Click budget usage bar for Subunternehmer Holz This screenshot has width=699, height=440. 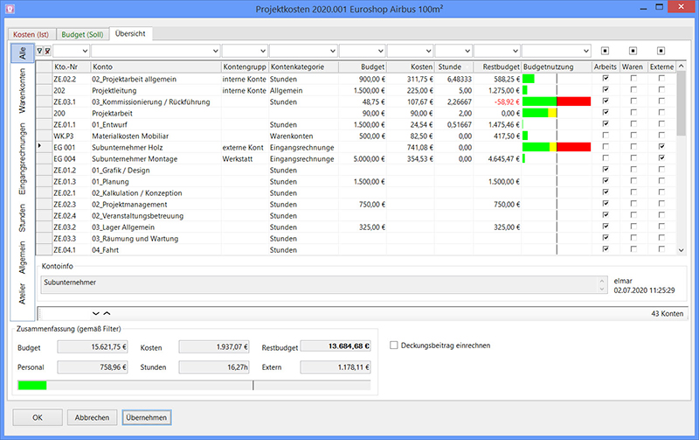click(x=557, y=147)
